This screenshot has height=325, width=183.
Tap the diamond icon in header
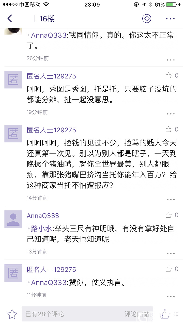[x=147, y=19]
